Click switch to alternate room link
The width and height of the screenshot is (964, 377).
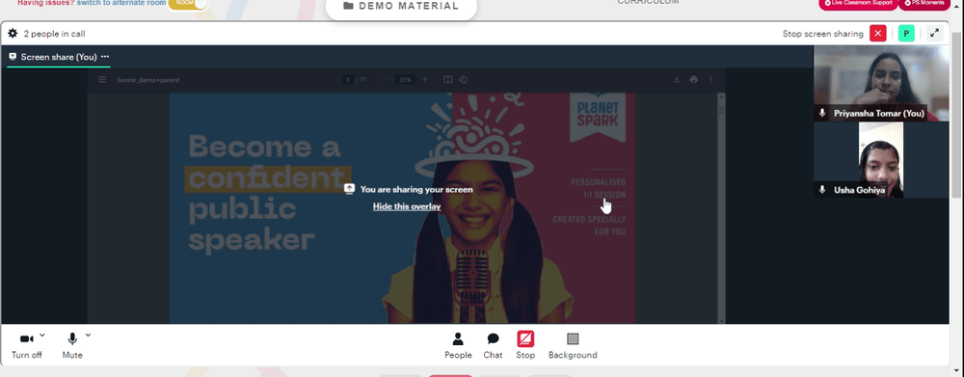[x=121, y=3]
